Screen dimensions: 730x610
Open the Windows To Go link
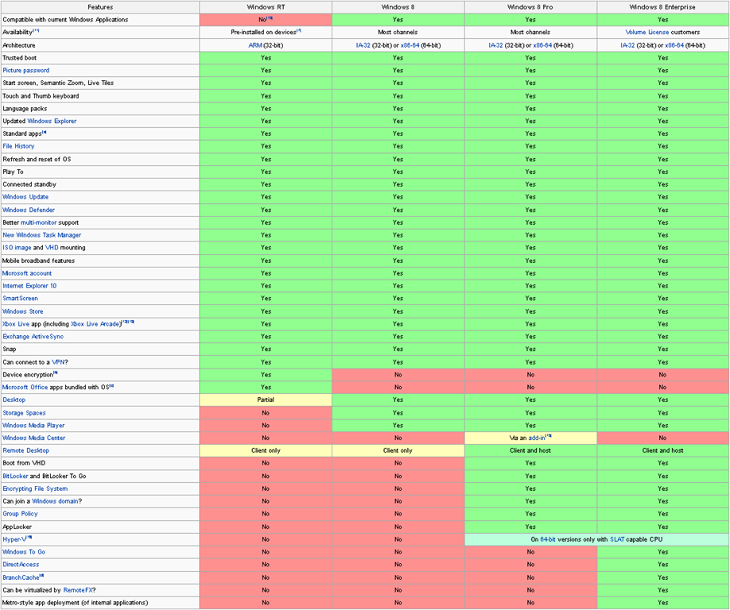click(24, 551)
